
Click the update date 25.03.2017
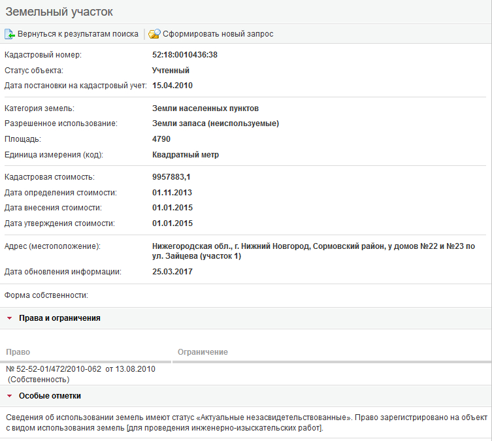coord(172,271)
